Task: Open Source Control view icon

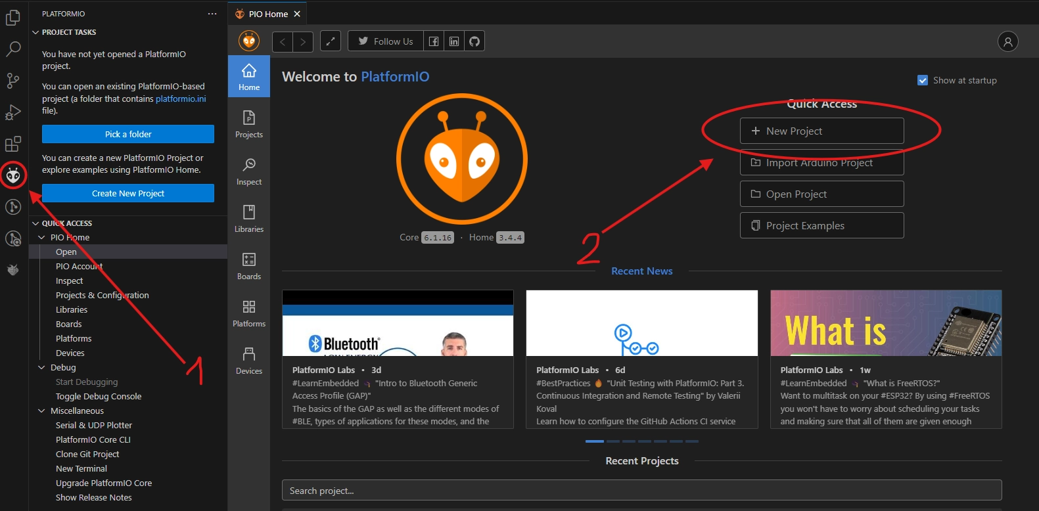Action: click(x=13, y=81)
